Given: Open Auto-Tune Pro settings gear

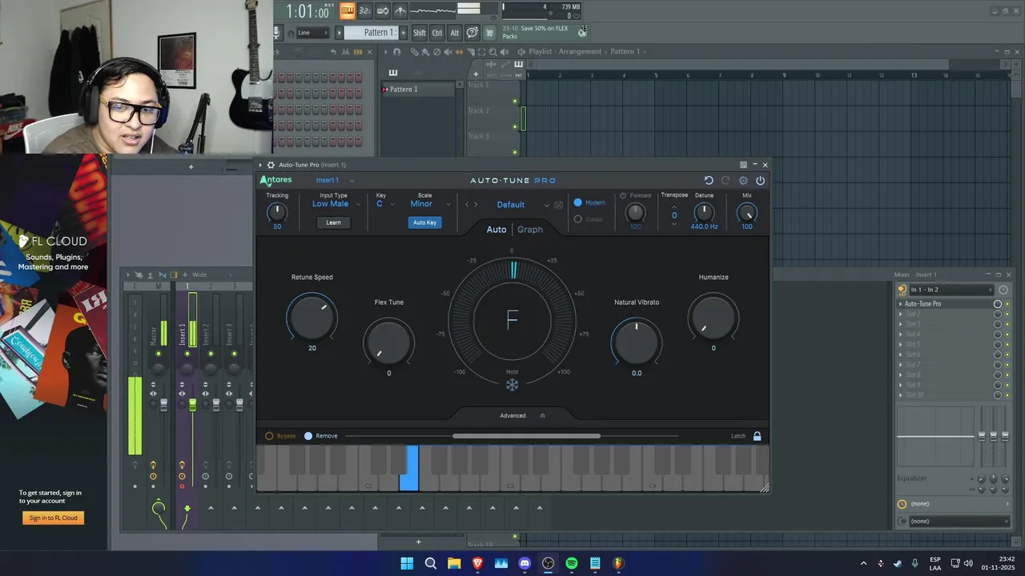Looking at the screenshot, I should tap(743, 181).
